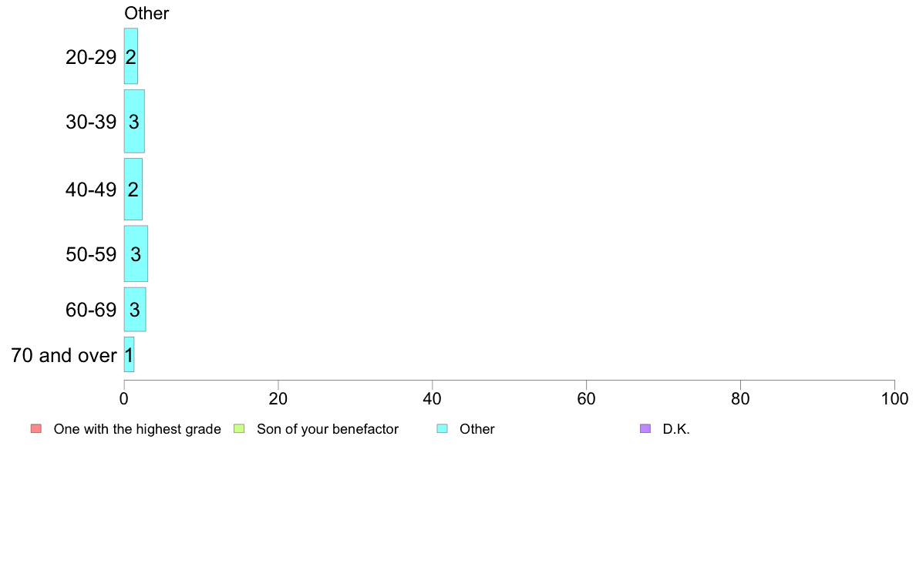Click the 'One with the highest grade' legend text
Viewport: 916px width, 567px height.
(x=137, y=429)
